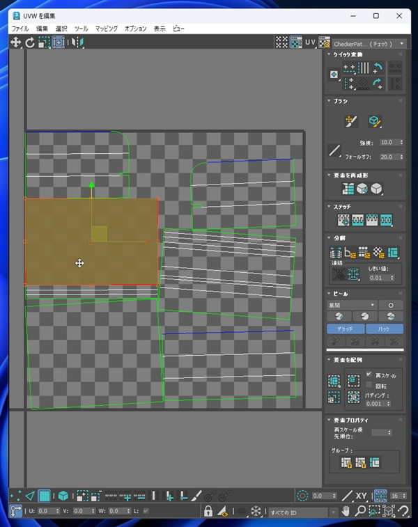Open the 表示 menu
This screenshot has height=527, width=418.
160,29
